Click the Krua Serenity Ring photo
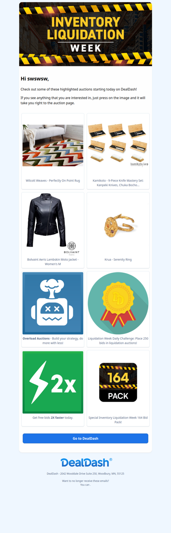Image resolution: width=171 pixels, height=533 pixels. pos(118,224)
